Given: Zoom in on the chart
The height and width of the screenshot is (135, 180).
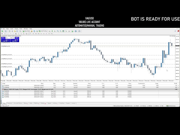Looking at the screenshot, I should point(58,31).
